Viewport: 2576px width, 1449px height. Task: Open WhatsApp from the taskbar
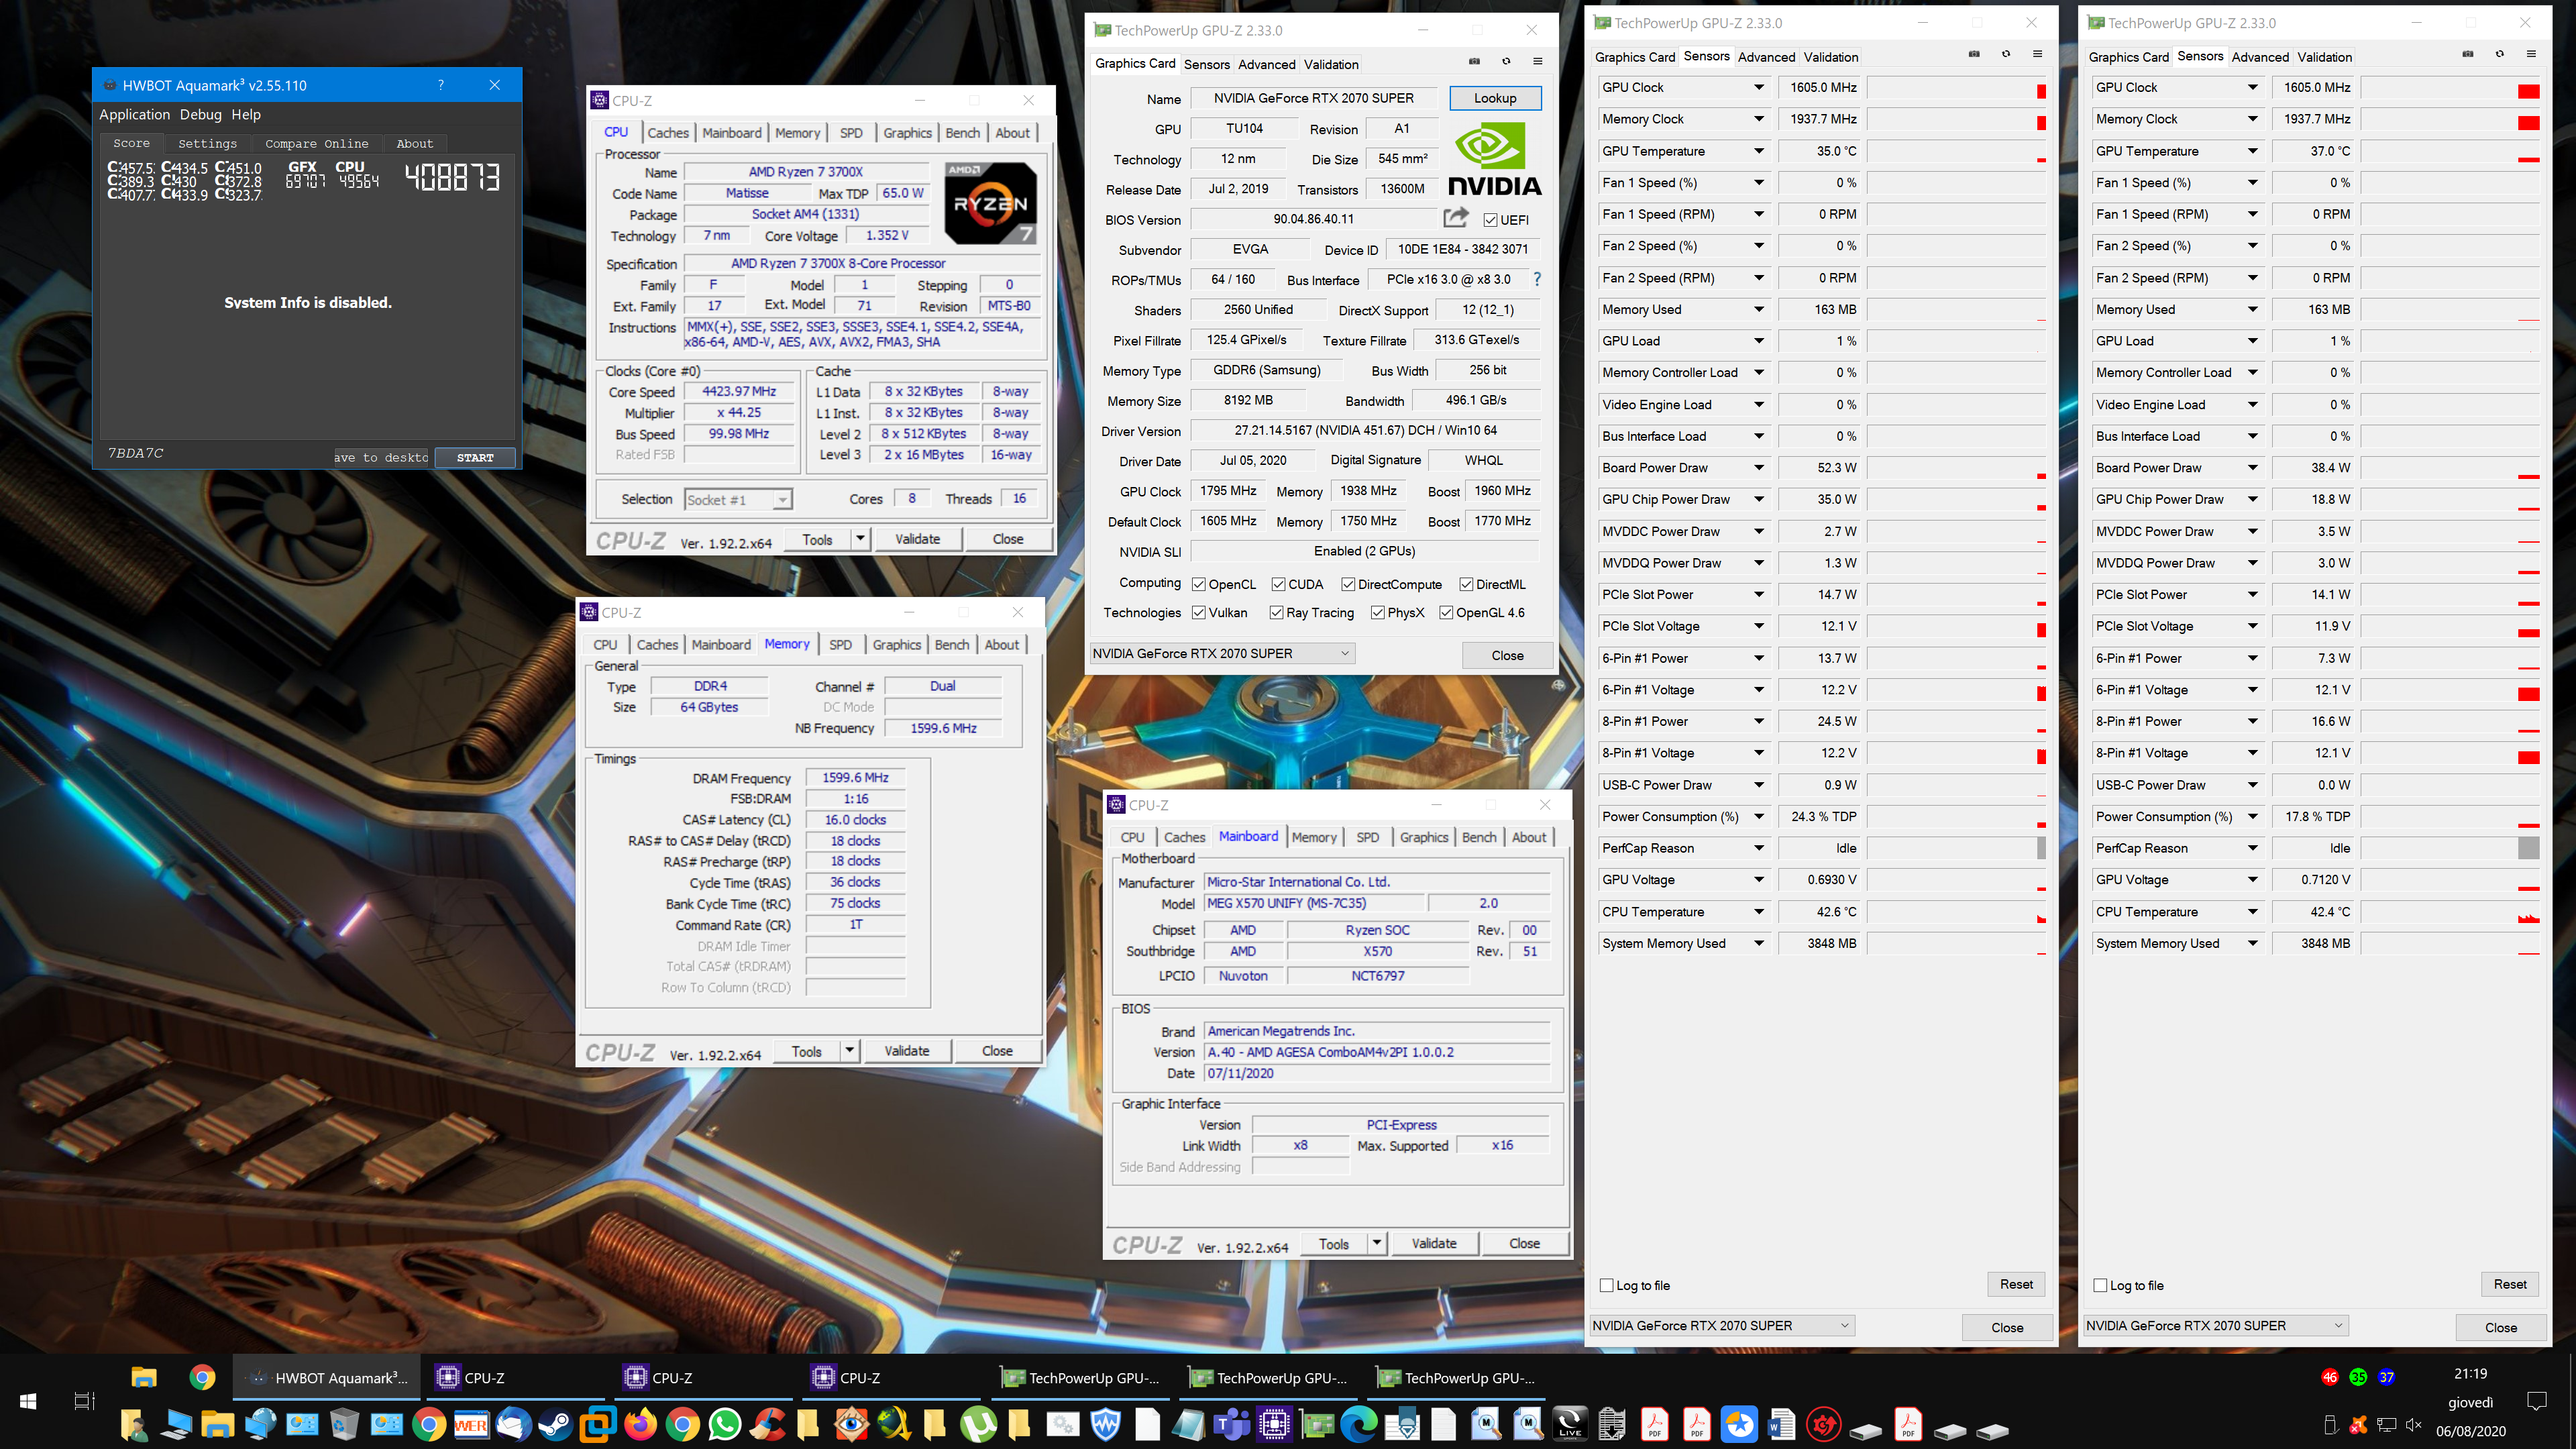tap(725, 1424)
